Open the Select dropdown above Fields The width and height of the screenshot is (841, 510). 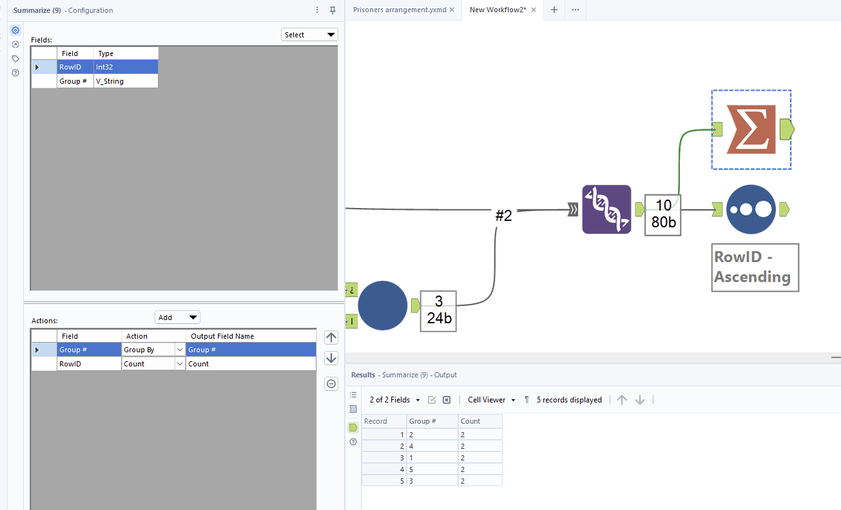[x=309, y=35]
